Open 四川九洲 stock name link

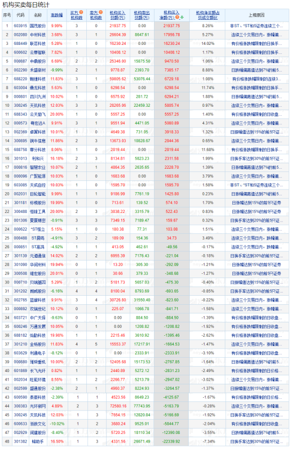(x=38, y=97)
